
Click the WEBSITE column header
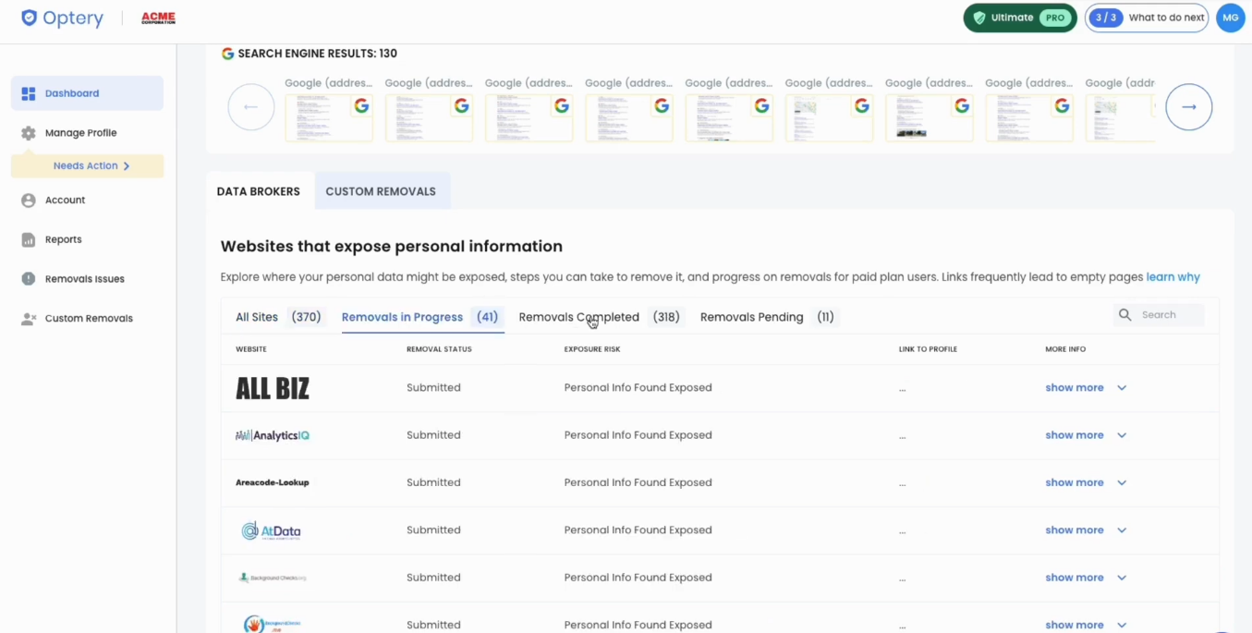(251, 349)
